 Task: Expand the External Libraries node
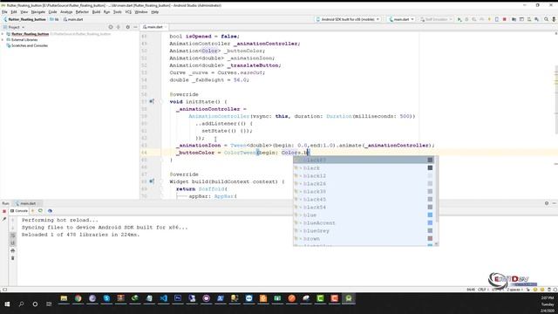click(3, 40)
